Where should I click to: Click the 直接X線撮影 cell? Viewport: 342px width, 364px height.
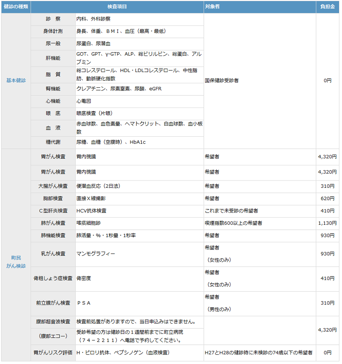[x=140, y=199]
